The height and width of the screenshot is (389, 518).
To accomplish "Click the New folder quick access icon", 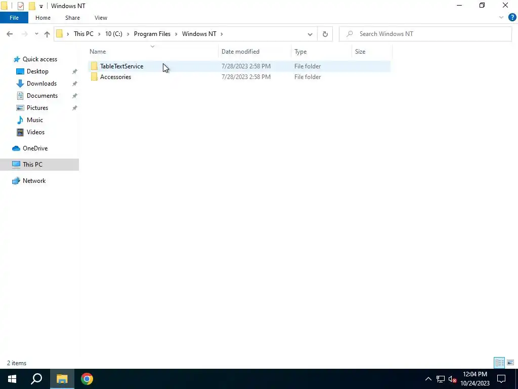I will pos(32,6).
